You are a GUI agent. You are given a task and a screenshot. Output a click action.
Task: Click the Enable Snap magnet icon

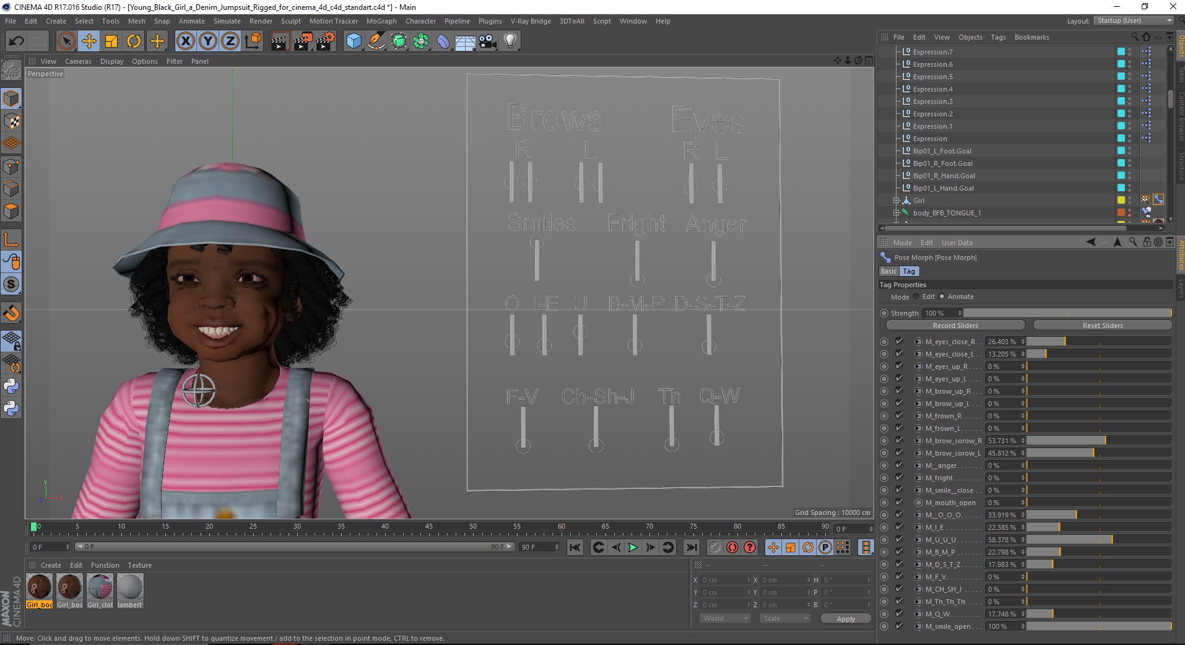[x=11, y=313]
